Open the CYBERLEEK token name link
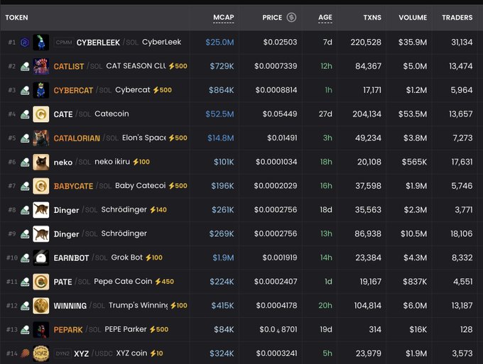The width and height of the screenshot is (483, 364). click(98, 43)
